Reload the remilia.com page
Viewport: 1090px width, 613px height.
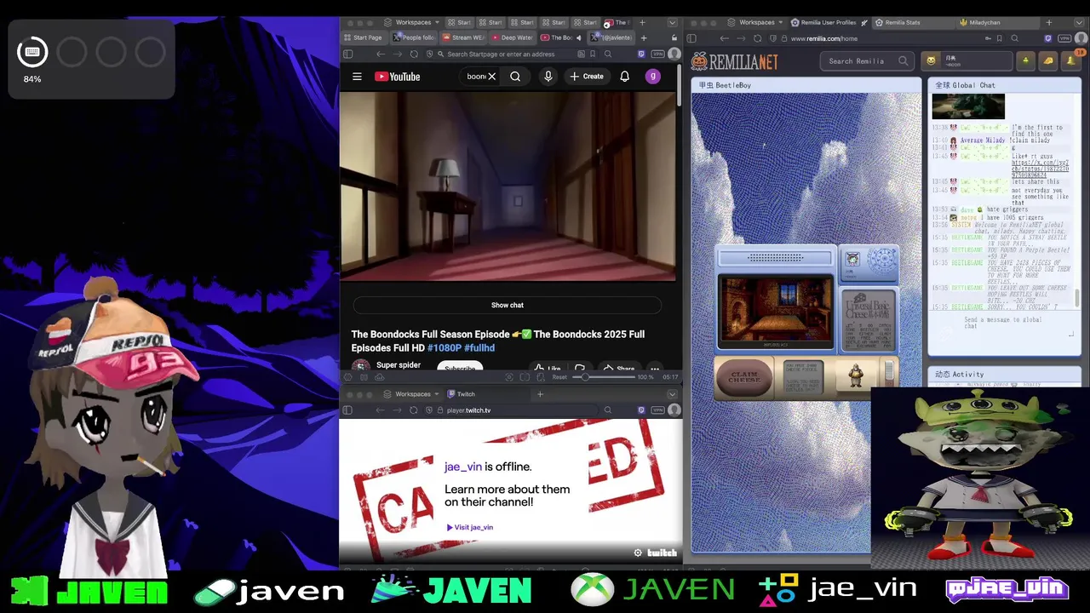(758, 38)
